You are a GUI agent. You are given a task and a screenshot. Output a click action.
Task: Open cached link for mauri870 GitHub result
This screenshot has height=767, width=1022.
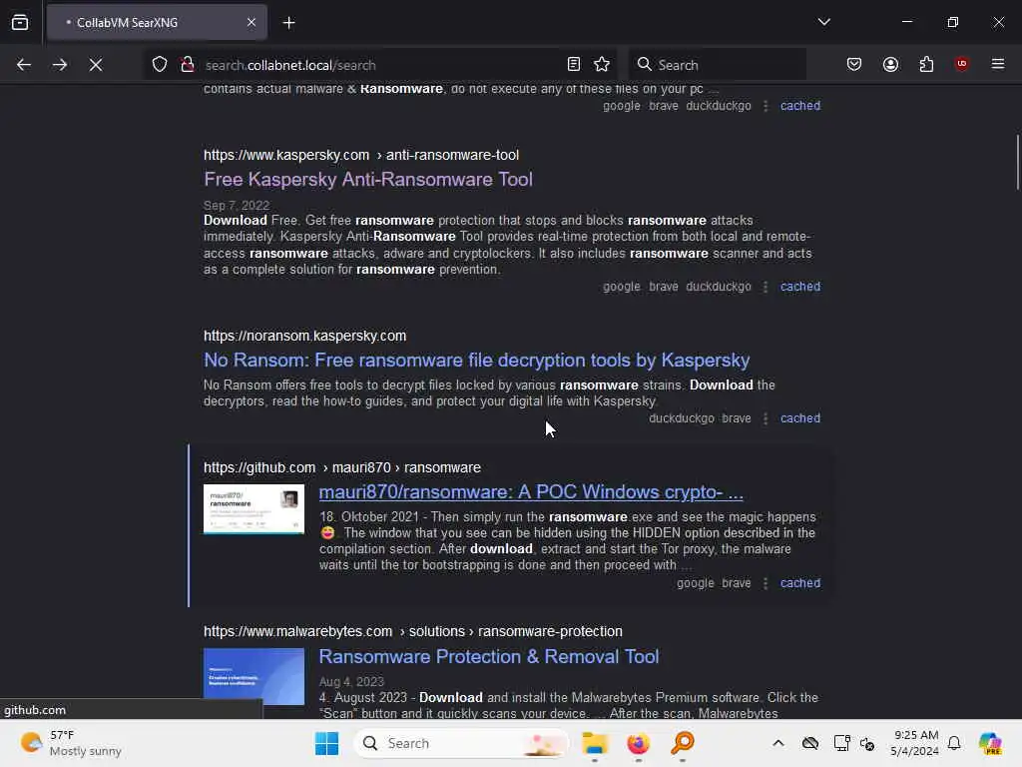tap(800, 583)
